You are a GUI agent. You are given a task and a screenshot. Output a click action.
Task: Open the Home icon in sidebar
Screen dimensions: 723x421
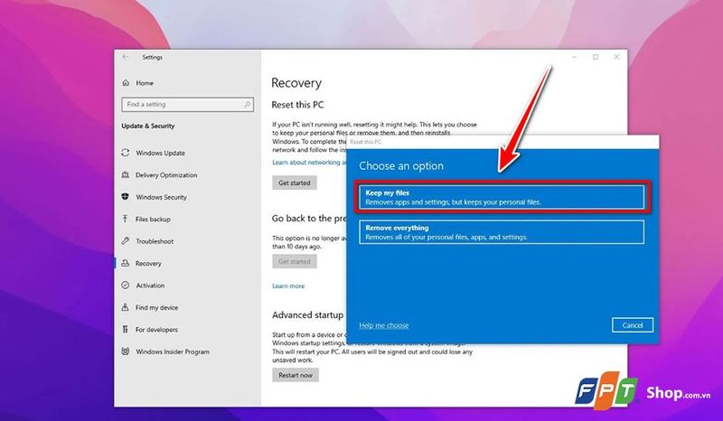click(126, 83)
